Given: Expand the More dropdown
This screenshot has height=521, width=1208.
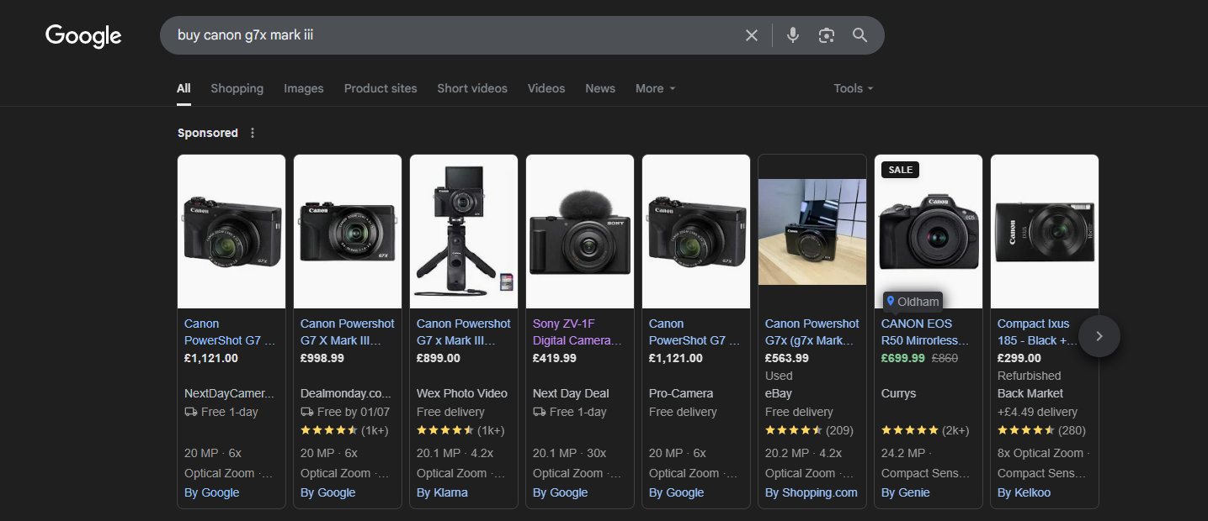Looking at the screenshot, I should click(x=656, y=88).
